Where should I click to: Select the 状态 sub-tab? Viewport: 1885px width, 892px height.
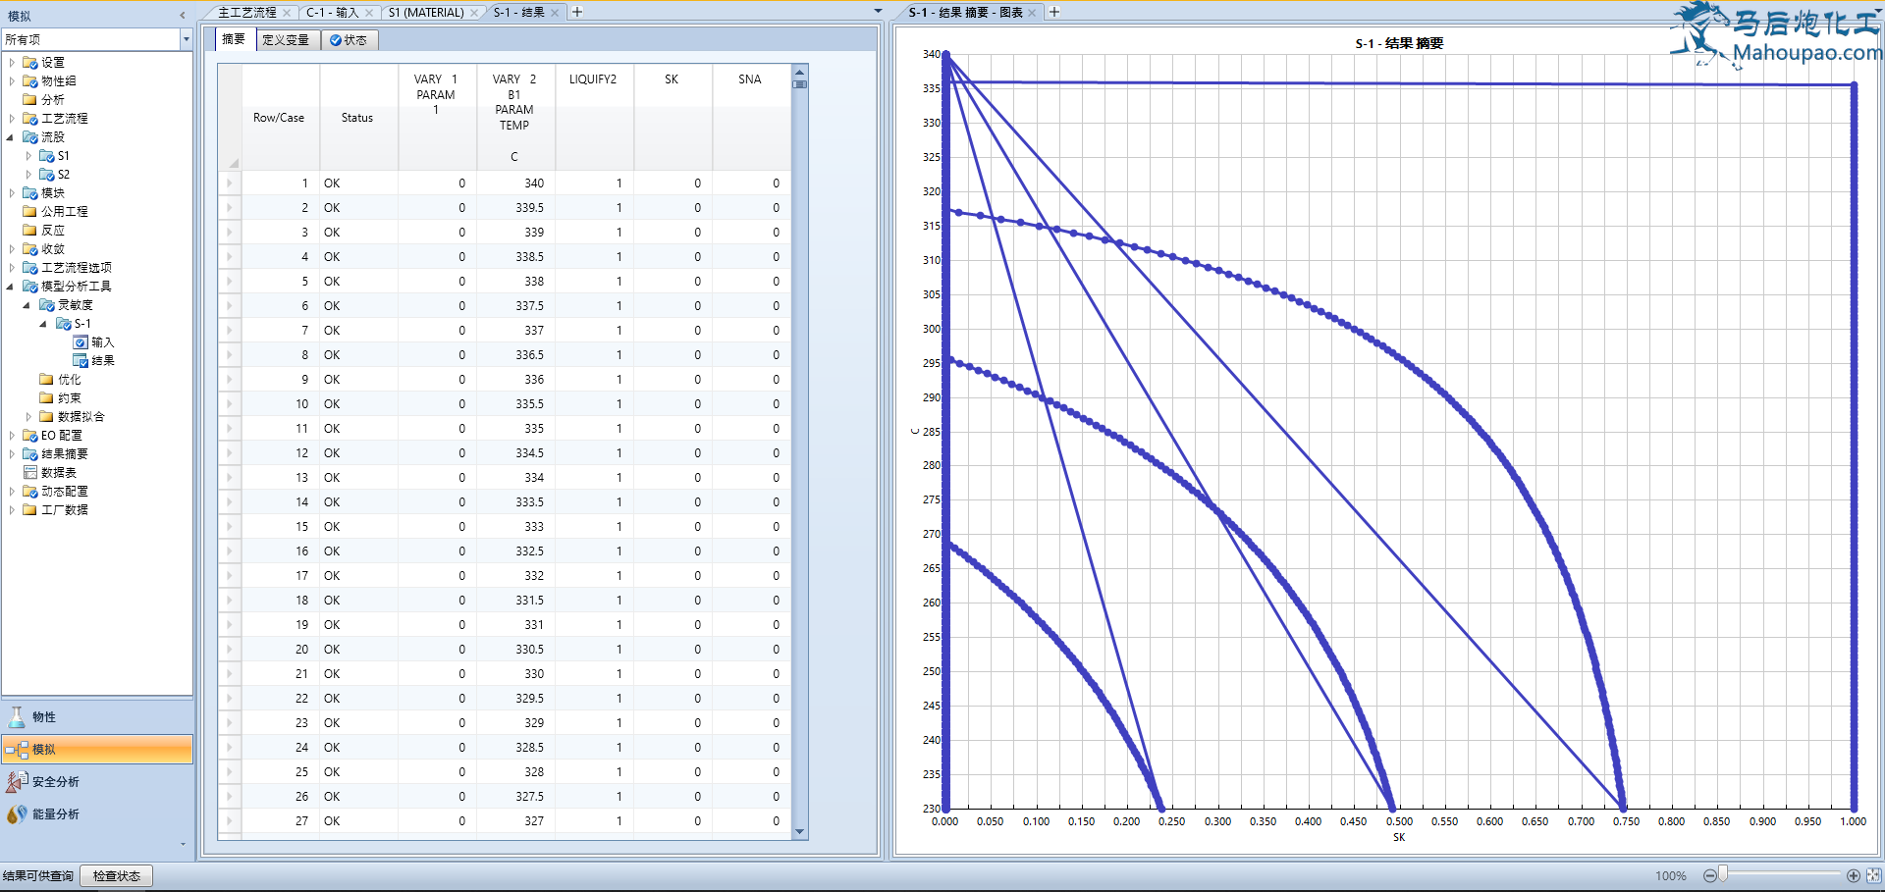tap(349, 40)
